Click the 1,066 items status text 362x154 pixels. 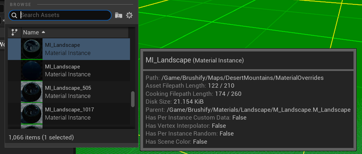[x=41, y=137]
